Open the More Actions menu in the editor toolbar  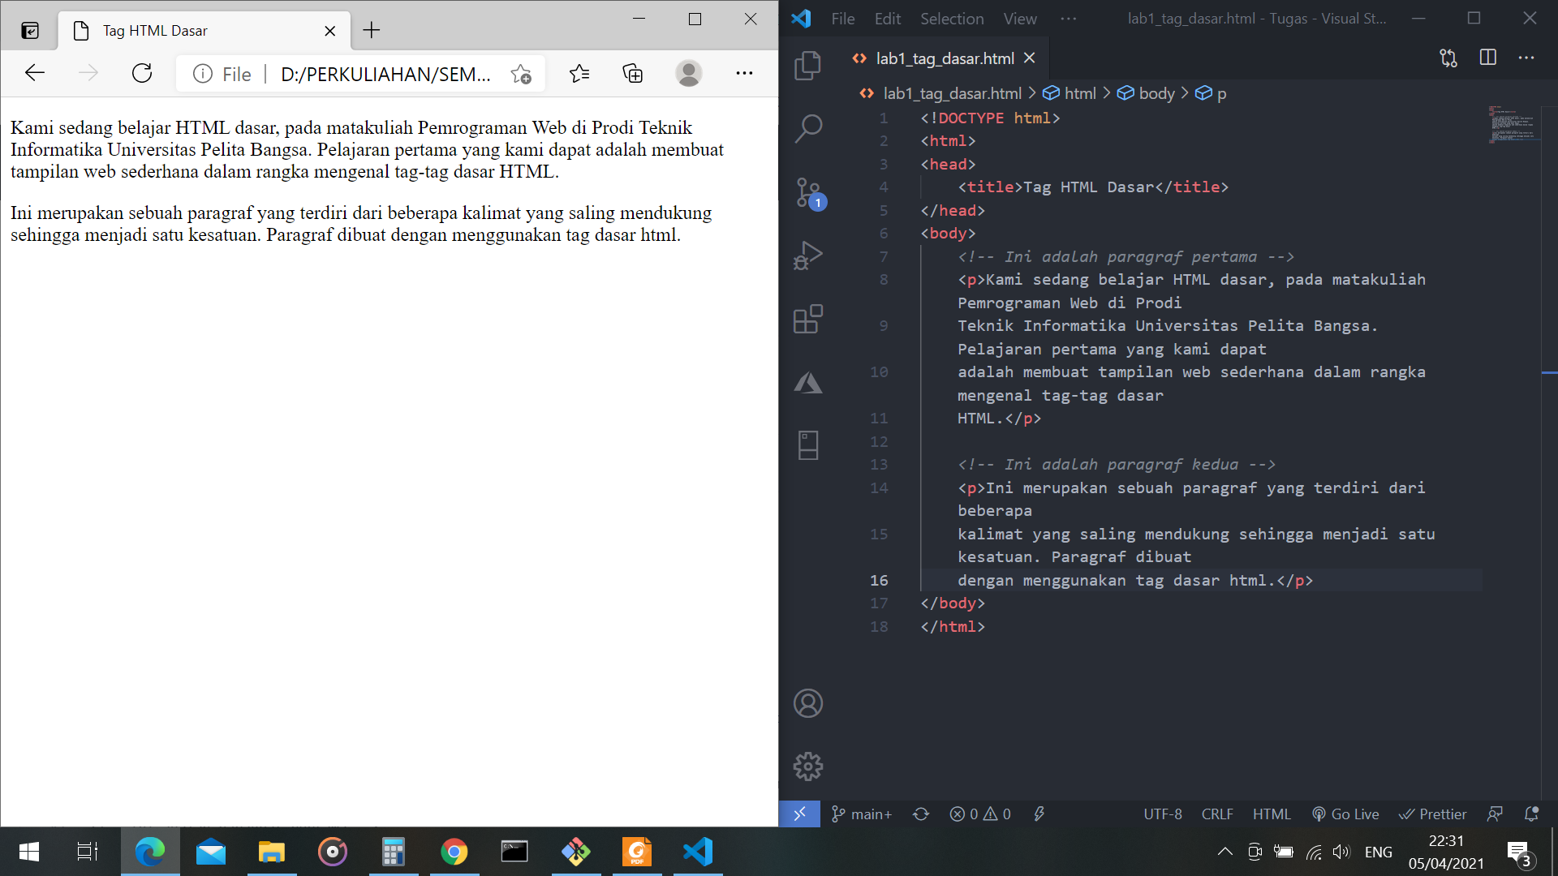[x=1527, y=58]
